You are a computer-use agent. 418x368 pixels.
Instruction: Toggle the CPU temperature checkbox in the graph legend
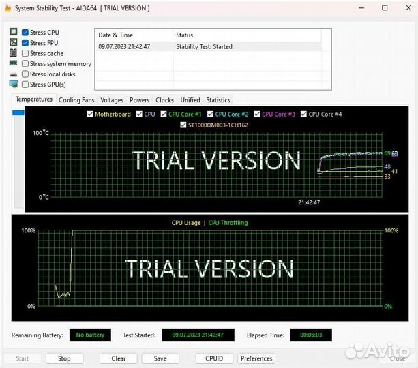click(x=139, y=114)
